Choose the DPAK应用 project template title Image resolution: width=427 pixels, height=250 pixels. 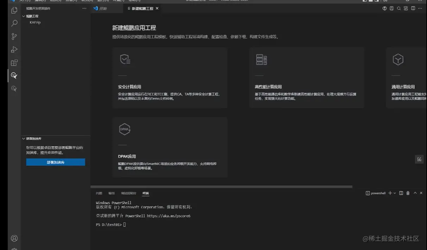(127, 156)
